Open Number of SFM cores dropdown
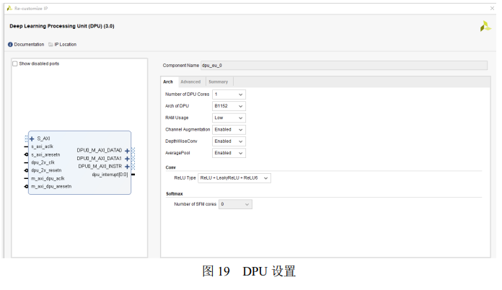 coord(235,204)
